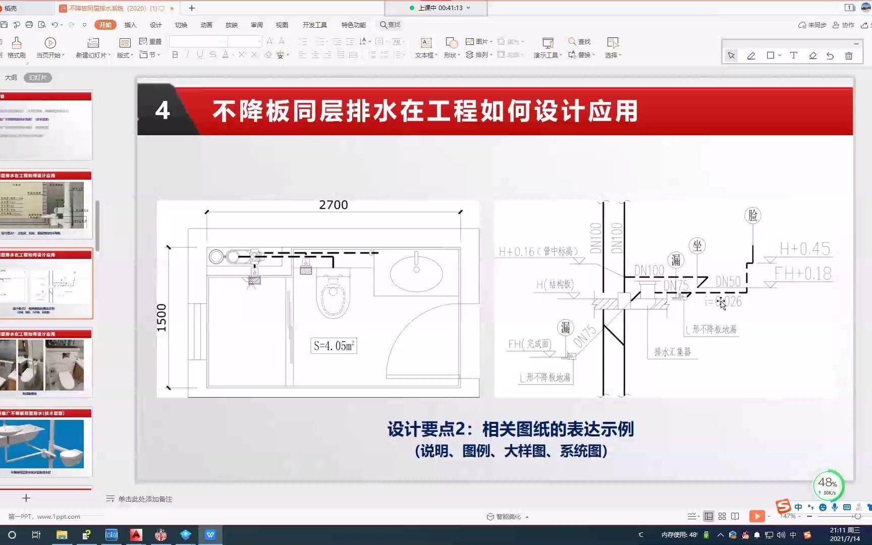Click the notes area (单击此处添加备注)
This screenshot has width=872, height=545.
[145, 499]
